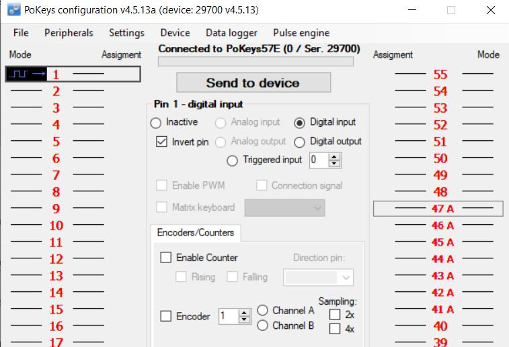Screen dimensions: 509x347
Task: Open the Settings menu
Action: [126, 33]
